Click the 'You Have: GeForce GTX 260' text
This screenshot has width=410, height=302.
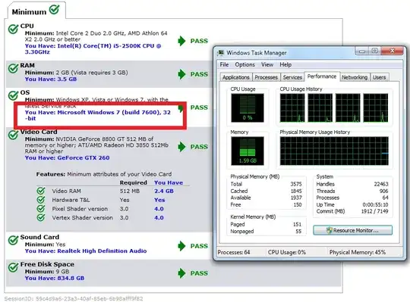pos(68,158)
